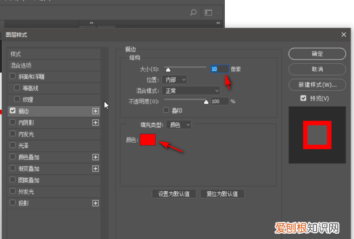Enable the 等高线 checkbox

coord(17,87)
